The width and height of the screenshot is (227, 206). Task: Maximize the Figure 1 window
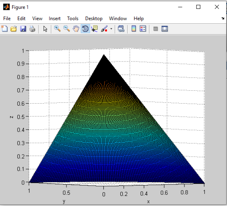click(x=198, y=7)
